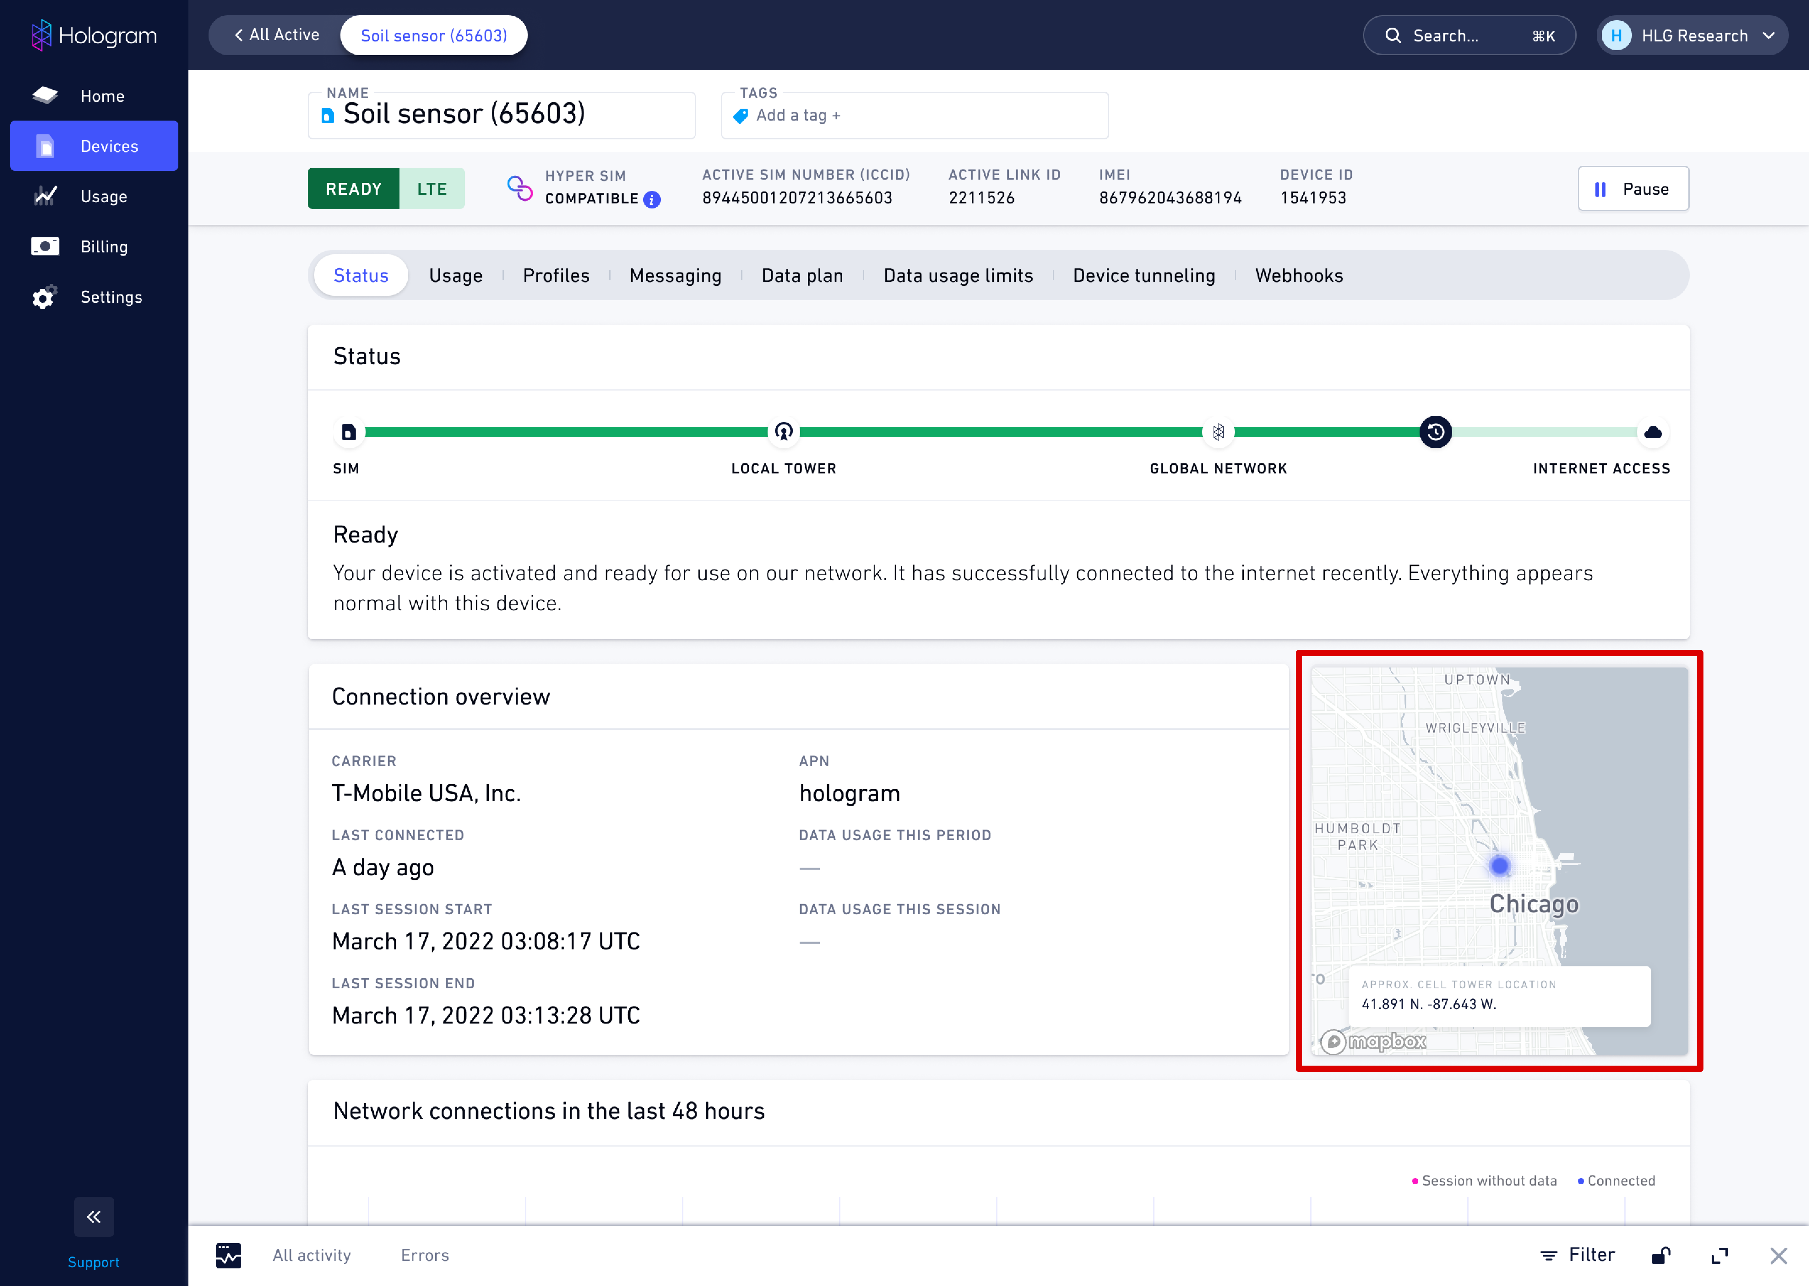Screen dimensions: 1809x1286
Task: Click the Search field
Action: click(x=1469, y=35)
